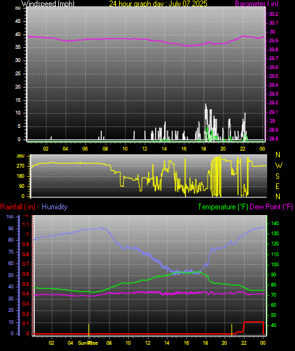Click the Dew Point (°F) legend label
295x351 pixels.
pyautogui.click(x=271, y=207)
